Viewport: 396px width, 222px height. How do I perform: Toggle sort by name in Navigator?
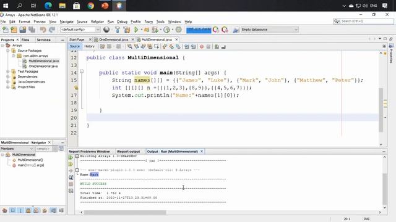point(53,210)
